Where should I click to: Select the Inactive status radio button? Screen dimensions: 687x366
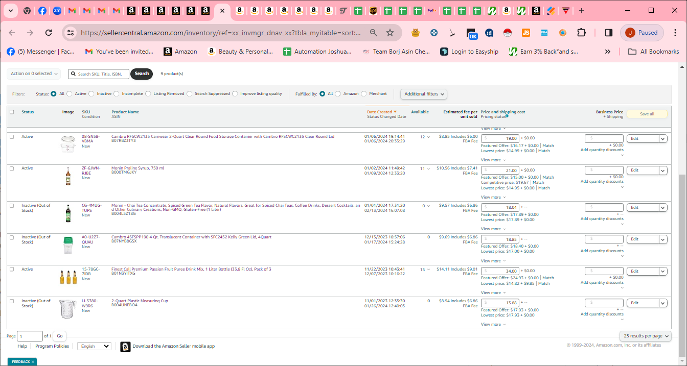[91, 94]
